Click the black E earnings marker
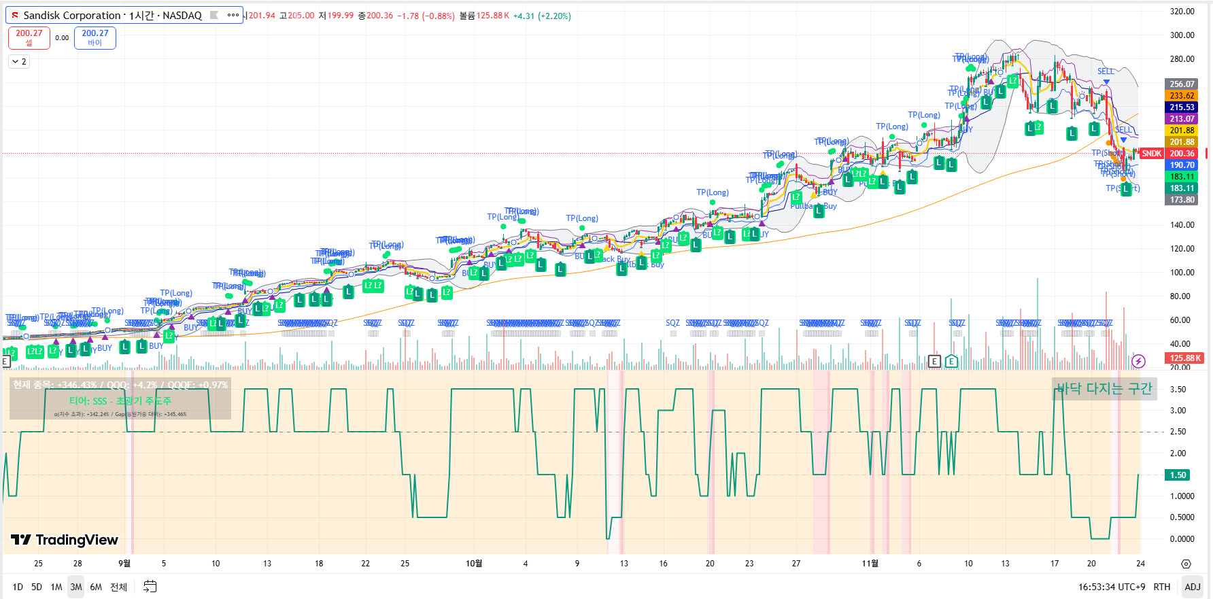Image resolution: width=1213 pixels, height=599 pixels. pos(934,361)
